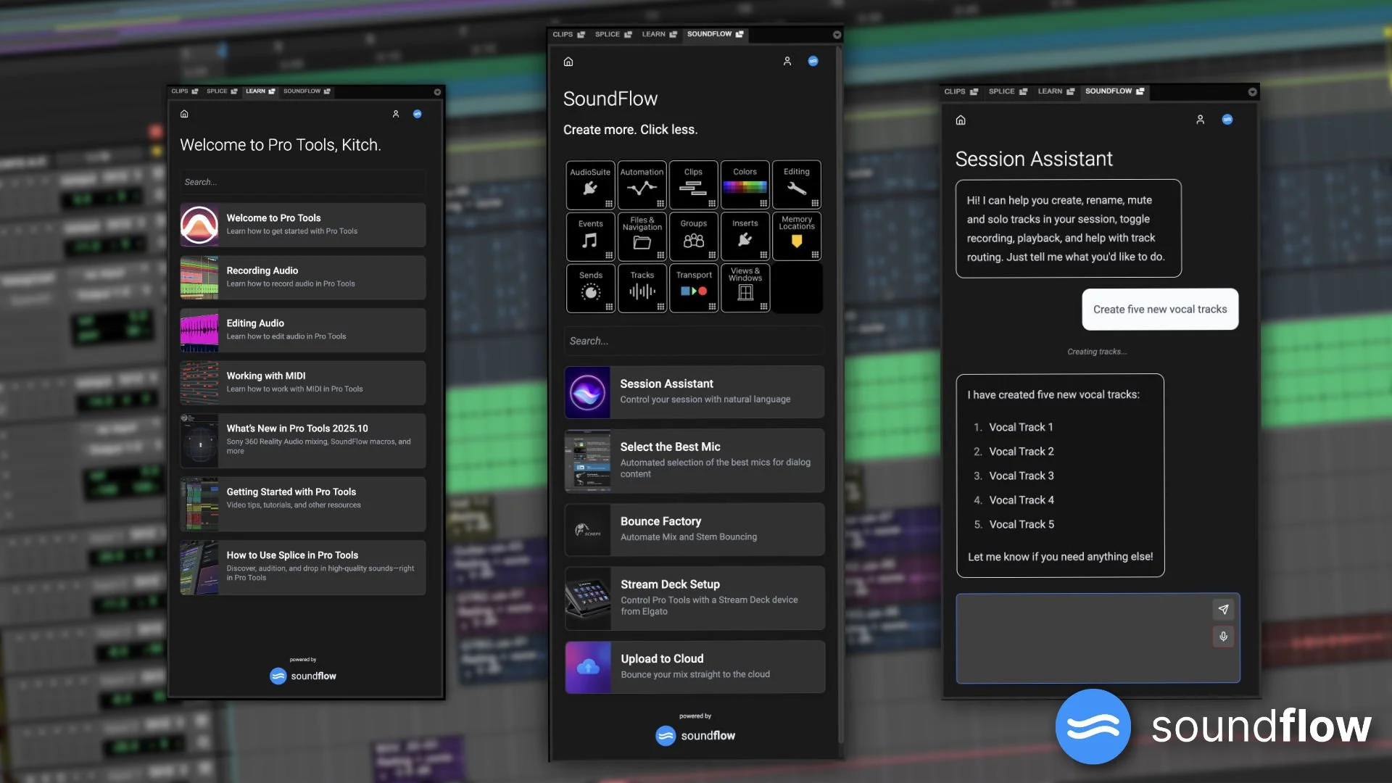Open the AudioSuite tools category
The height and width of the screenshot is (783, 1392).
pos(590,185)
